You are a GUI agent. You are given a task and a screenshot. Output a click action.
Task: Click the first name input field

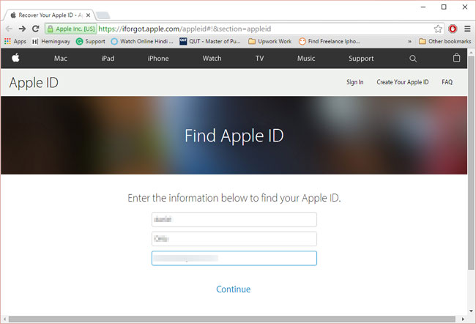[x=234, y=219]
